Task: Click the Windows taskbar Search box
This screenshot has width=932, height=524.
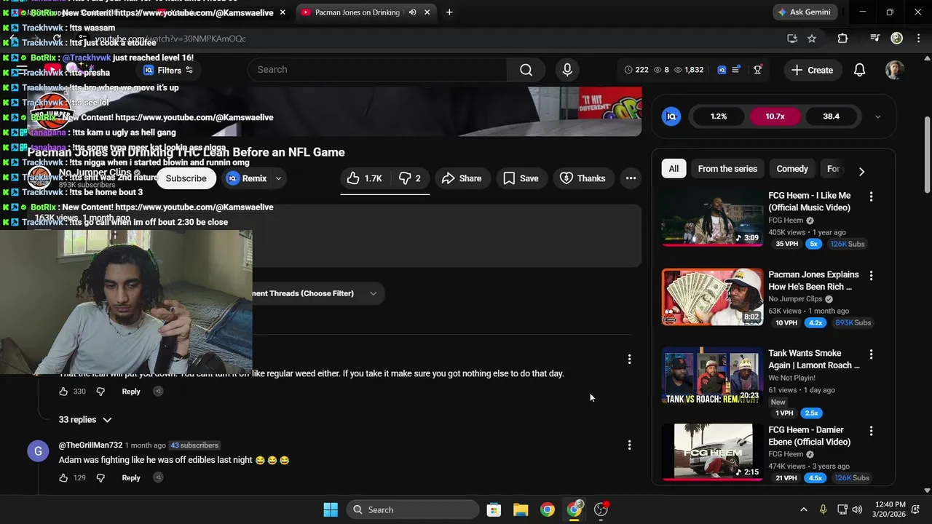Action: click(x=413, y=509)
